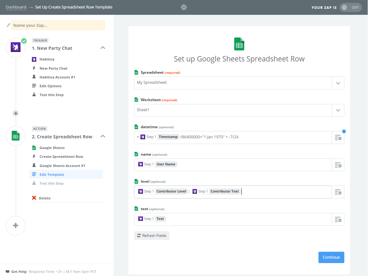Open Edit Options under trigger

[x=50, y=86]
